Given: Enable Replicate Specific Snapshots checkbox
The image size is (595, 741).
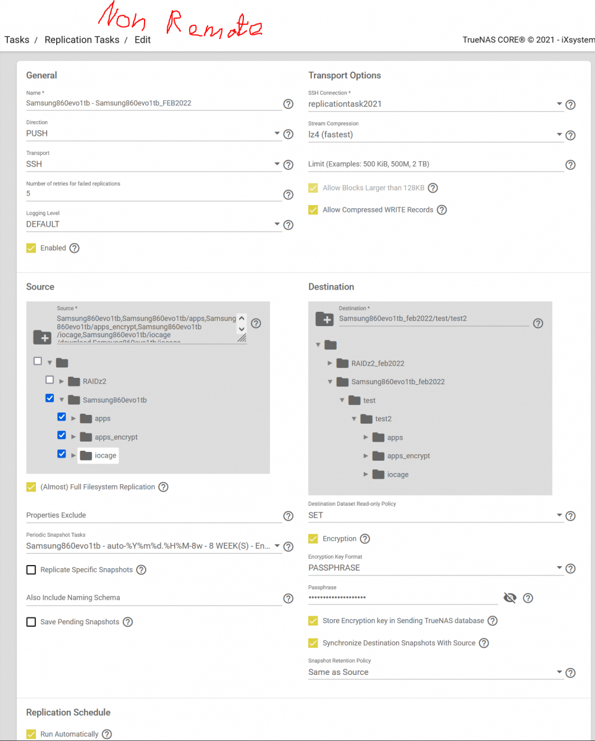Looking at the screenshot, I should pos(32,570).
